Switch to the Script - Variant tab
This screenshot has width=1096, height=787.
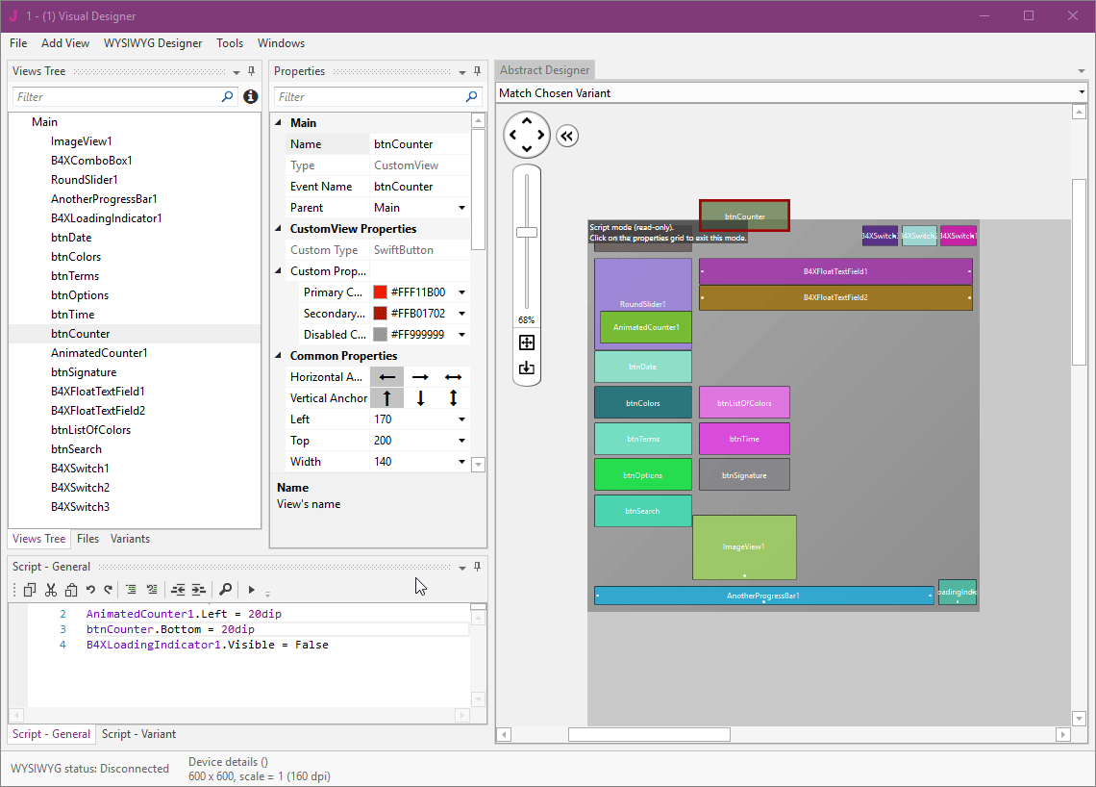pos(138,734)
